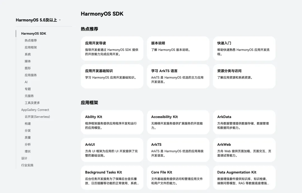Open the ArkWeb card
The image size is (302, 193).
[244, 150]
